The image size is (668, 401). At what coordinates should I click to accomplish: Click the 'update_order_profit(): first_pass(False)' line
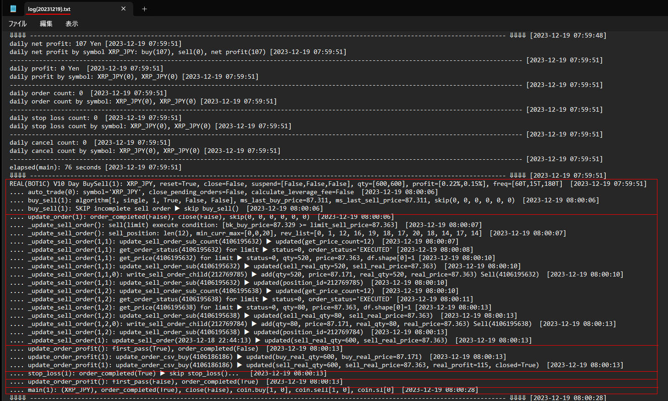coord(176,381)
